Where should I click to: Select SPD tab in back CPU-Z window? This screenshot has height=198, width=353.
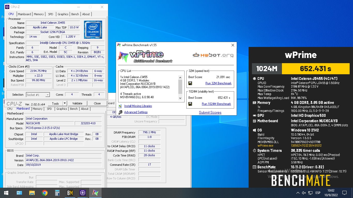[49, 109]
